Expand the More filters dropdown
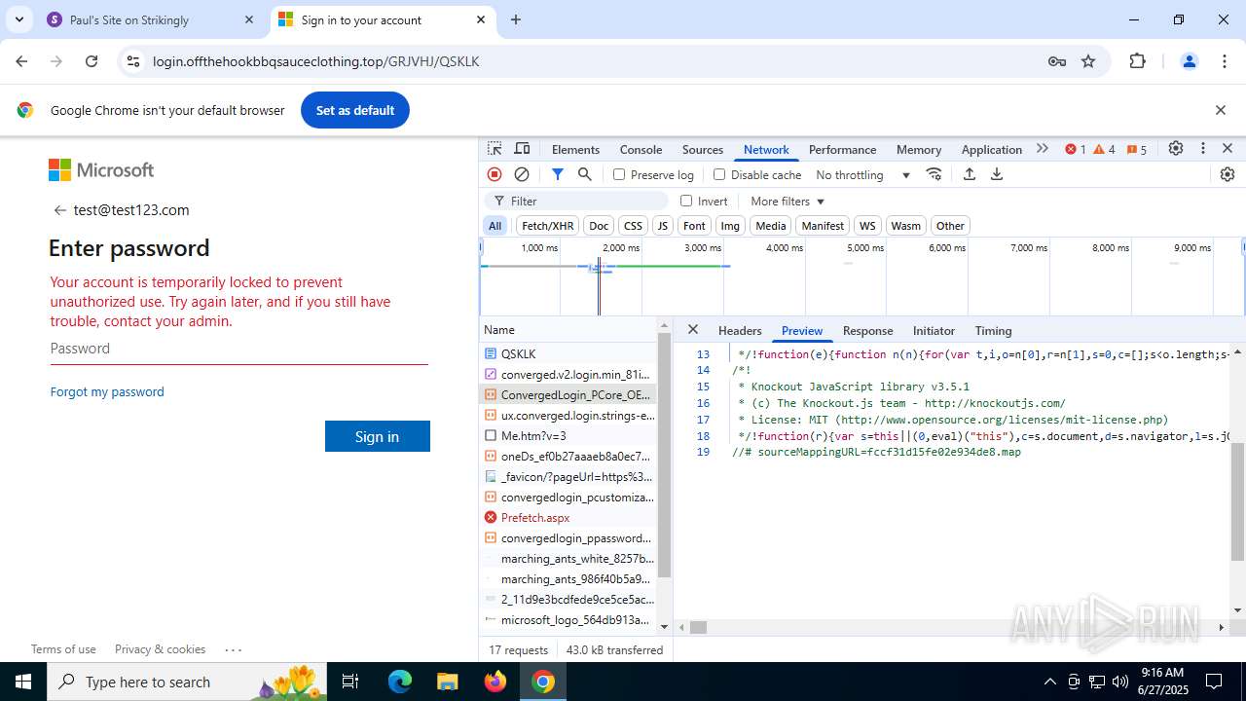The width and height of the screenshot is (1246, 701). [787, 202]
